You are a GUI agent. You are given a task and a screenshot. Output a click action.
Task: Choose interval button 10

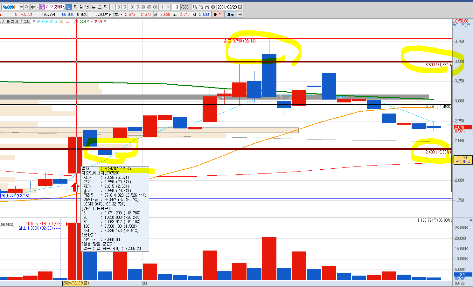point(131,7)
